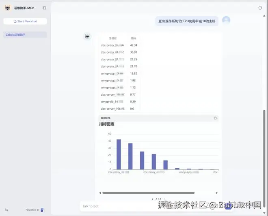This screenshot has width=268, height=216.
Task: Click the 运维助手-MCP app title
Action: pos(24,8)
